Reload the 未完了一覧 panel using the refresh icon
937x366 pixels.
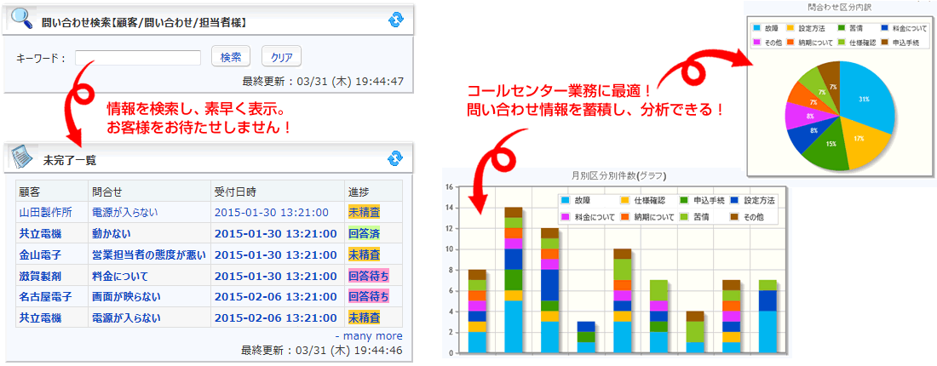[394, 158]
